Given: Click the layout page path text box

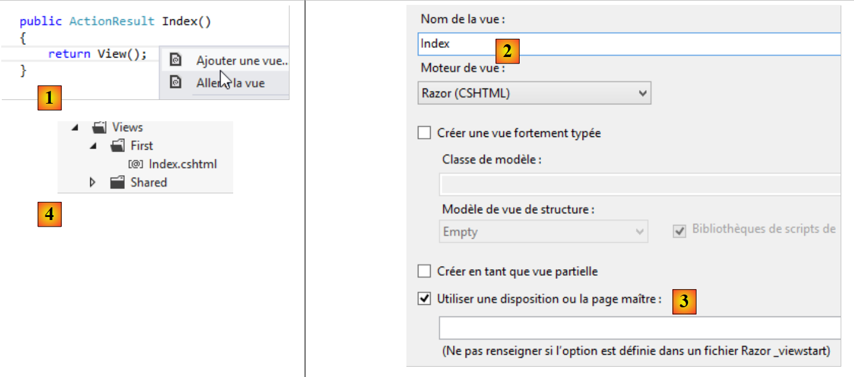Looking at the screenshot, I should (x=640, y=327).
